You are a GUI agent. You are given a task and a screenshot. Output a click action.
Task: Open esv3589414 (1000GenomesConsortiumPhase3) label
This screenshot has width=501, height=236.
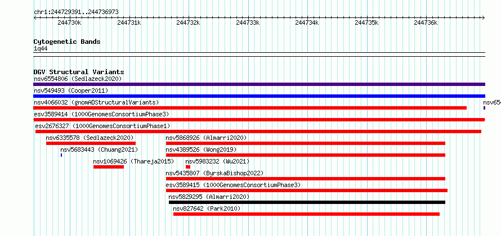point(101,114)
